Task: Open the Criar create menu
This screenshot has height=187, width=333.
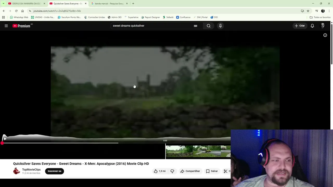Action: [300, 26]
